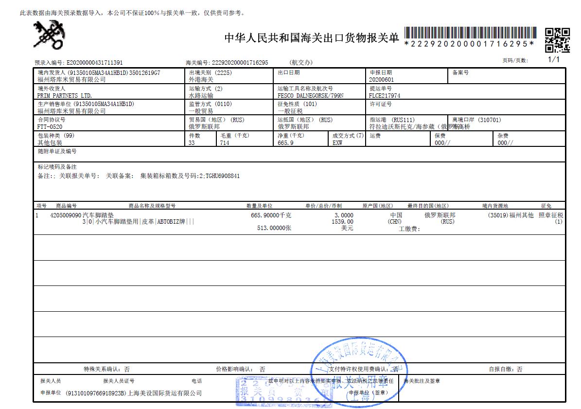Image resolution: width=581 pixels, height=409 pixels.
Task: Click the total price 1539.00
Action: point(342,222)
